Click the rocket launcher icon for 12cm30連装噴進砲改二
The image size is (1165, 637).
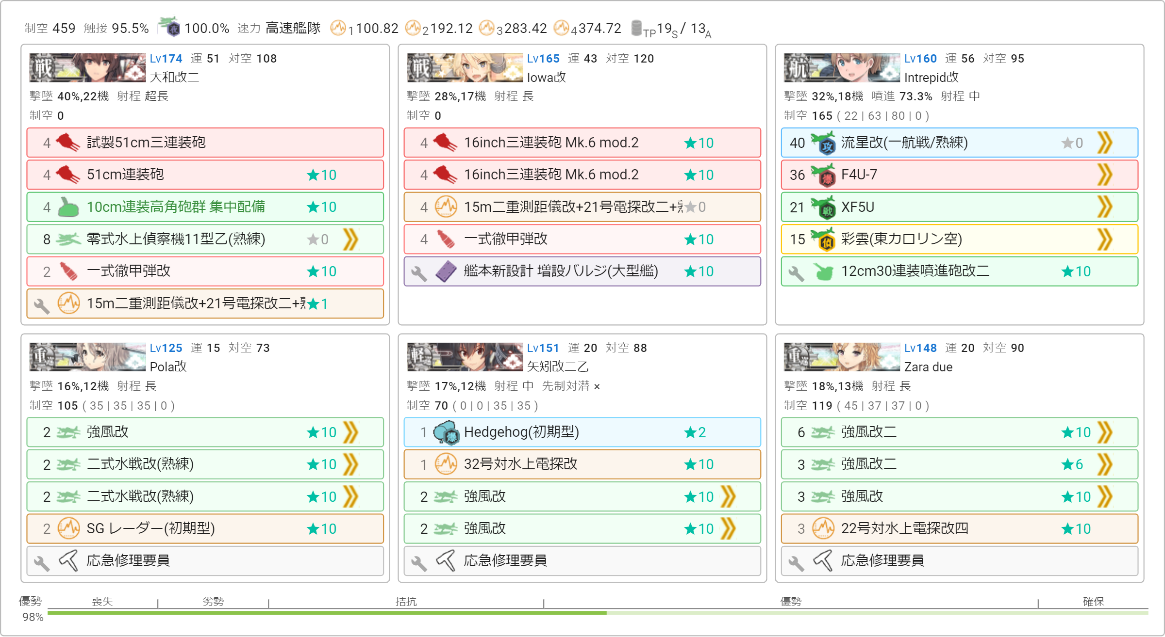(823, 271)
